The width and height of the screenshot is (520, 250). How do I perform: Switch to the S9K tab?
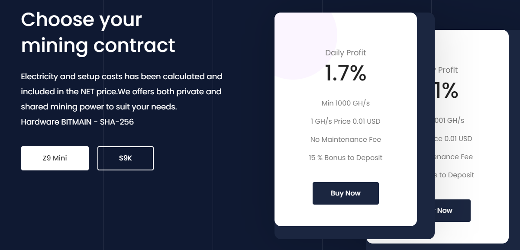pos(126,158)
